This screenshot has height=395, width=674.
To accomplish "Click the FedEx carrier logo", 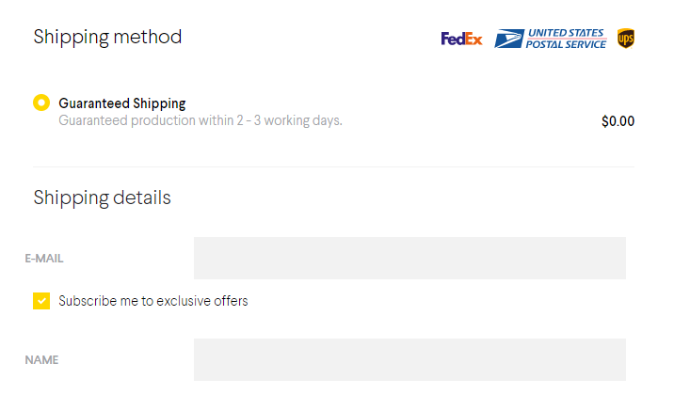I will coord(461,39).
